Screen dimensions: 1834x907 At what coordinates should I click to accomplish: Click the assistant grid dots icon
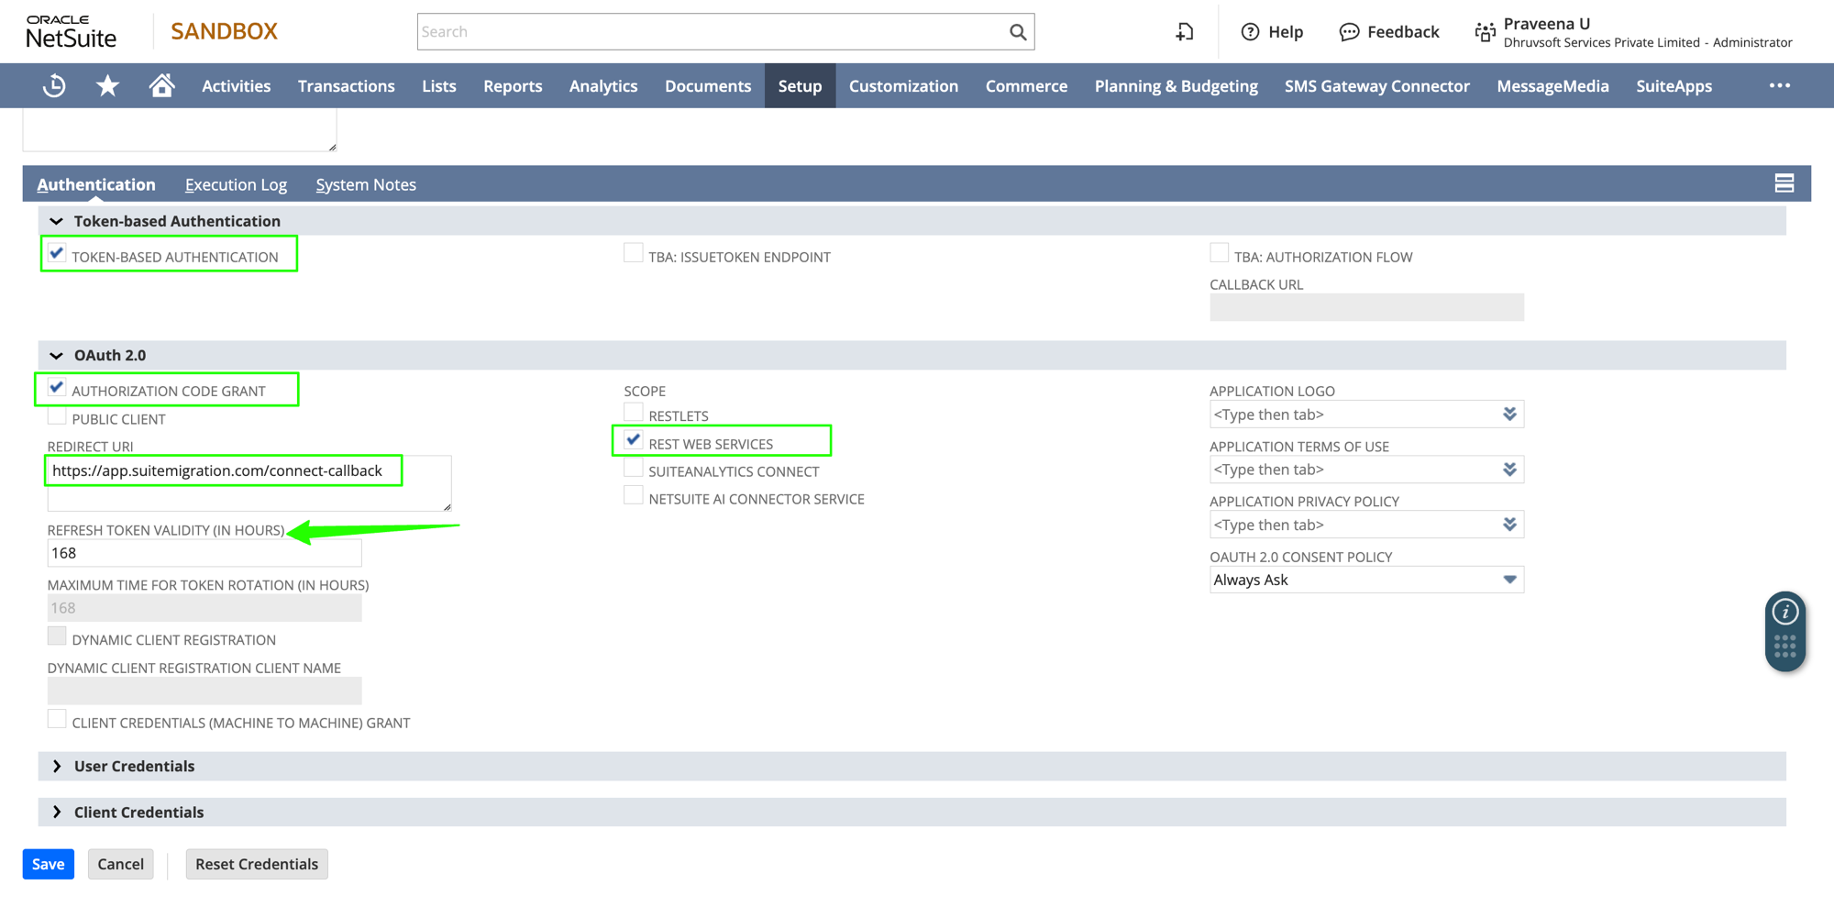click(x=1785, y=647)
